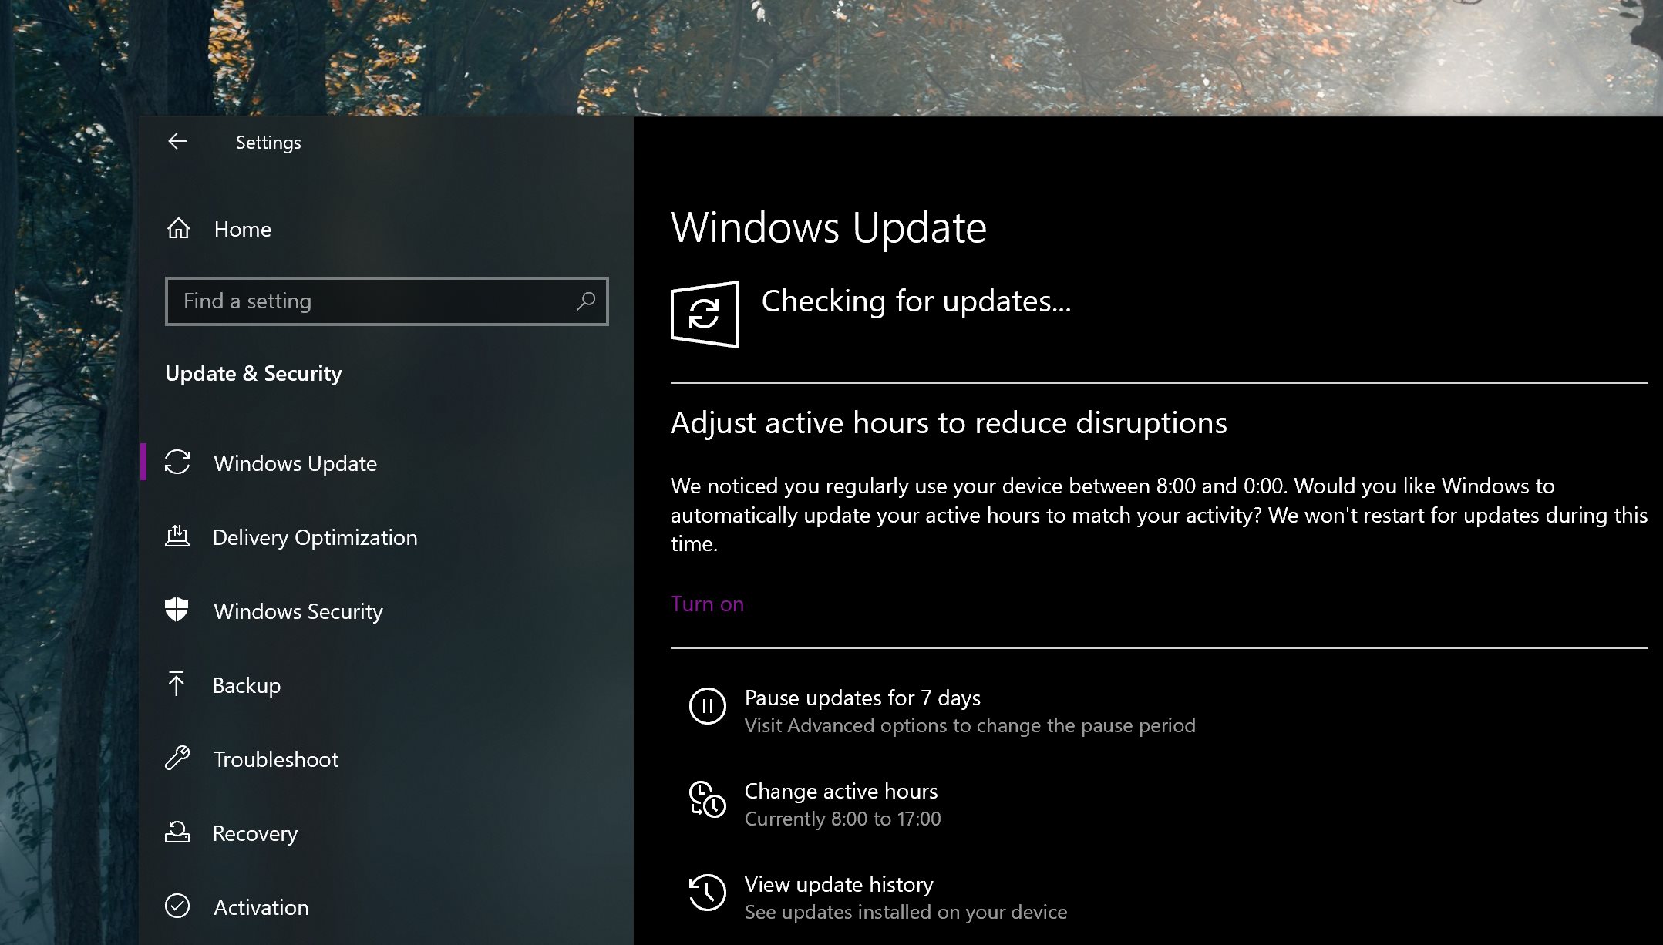The width and height of the screenshot is (1663, 945).
Task: Click the Recovery icon in sidebar
Action: tap(177, 832)
